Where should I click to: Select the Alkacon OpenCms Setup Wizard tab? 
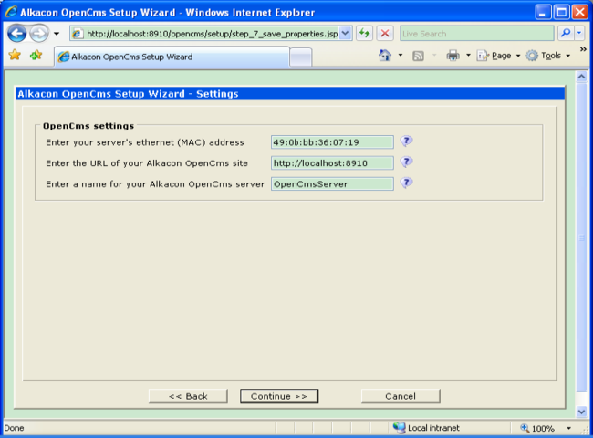(172, 57)
